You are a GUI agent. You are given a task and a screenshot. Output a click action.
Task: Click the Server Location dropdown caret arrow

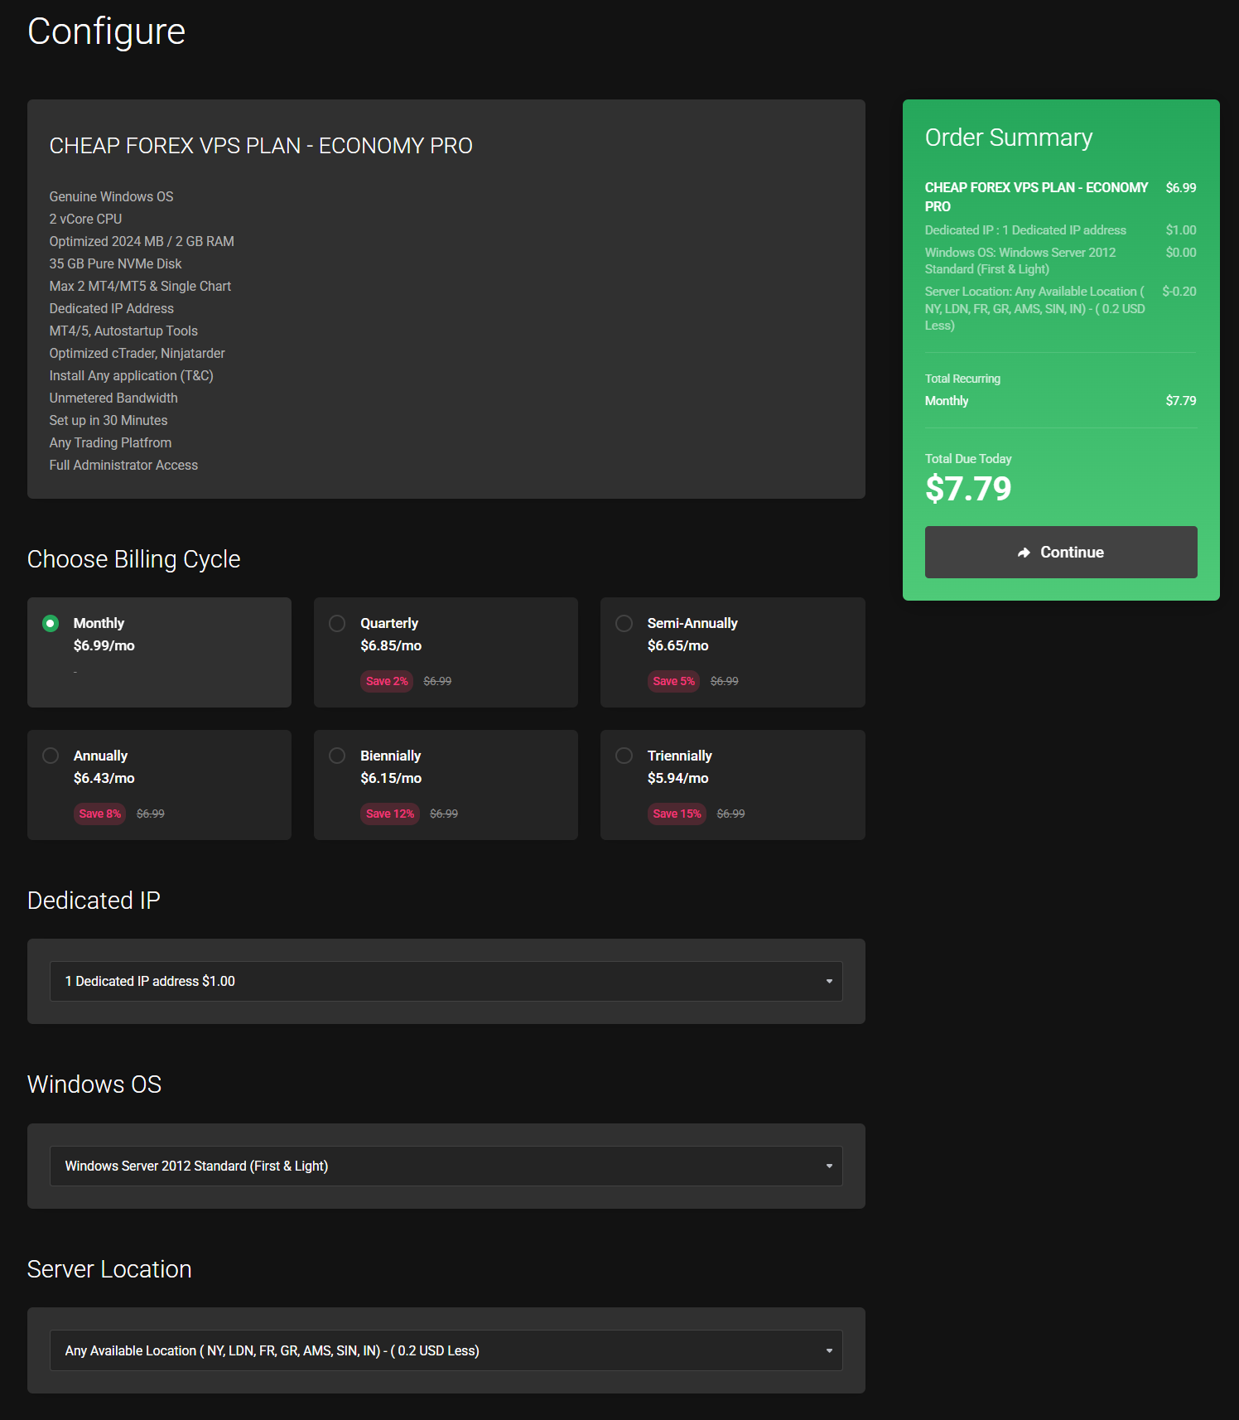coord(829,1351)
